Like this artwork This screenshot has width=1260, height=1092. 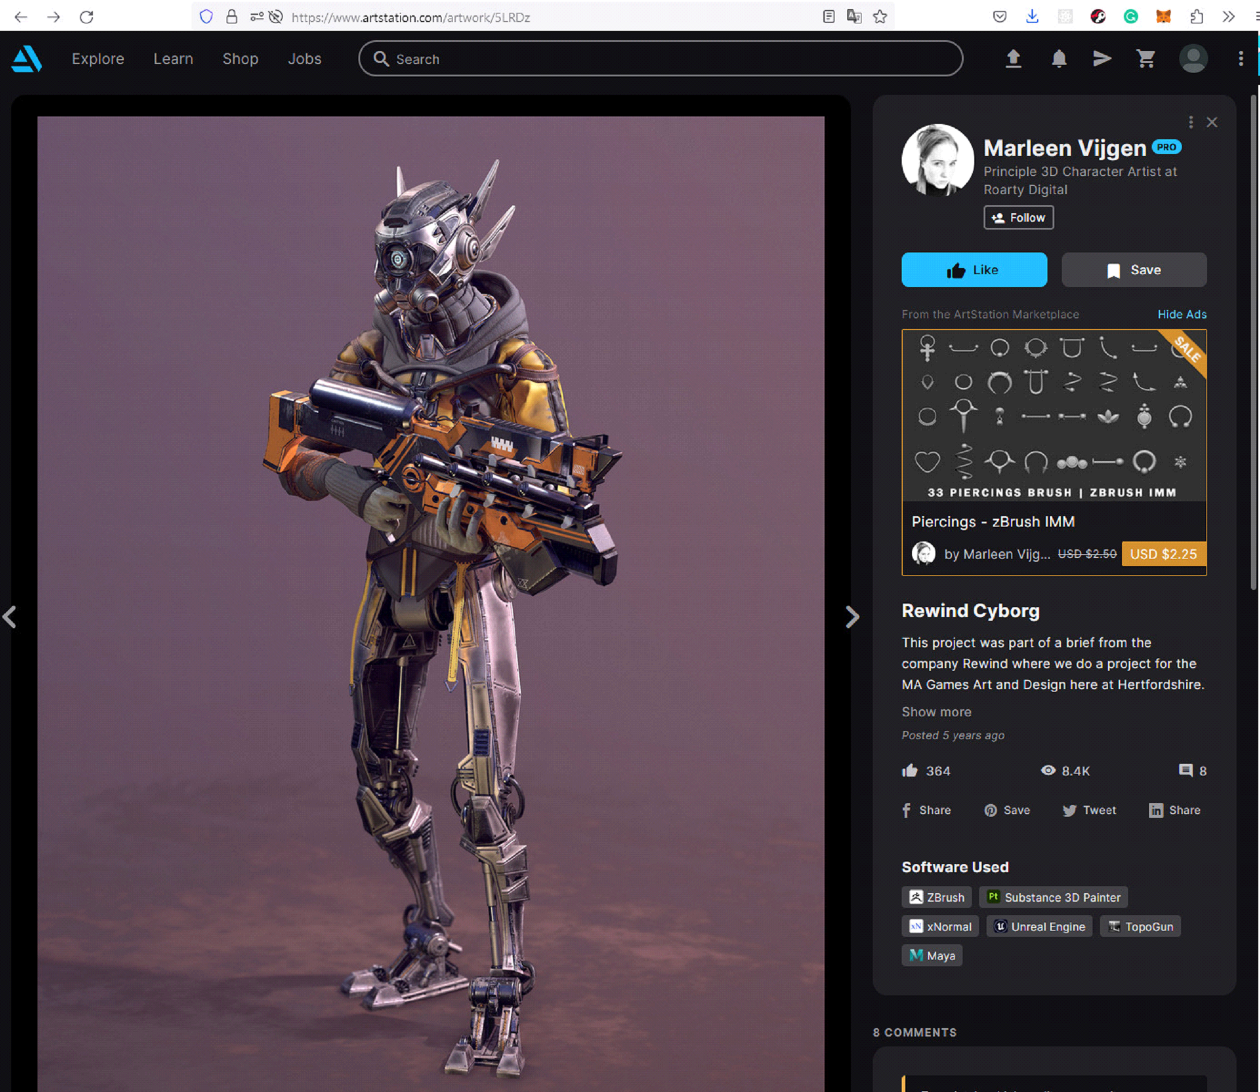[x=974, y=270]
